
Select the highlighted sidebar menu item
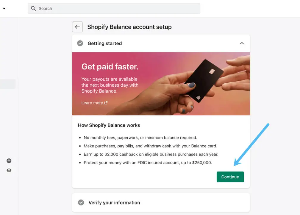coord(8,84)
